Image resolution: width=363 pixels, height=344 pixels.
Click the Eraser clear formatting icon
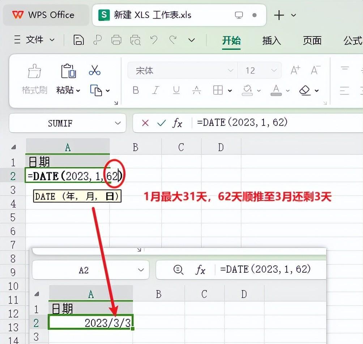coord(305,90)
